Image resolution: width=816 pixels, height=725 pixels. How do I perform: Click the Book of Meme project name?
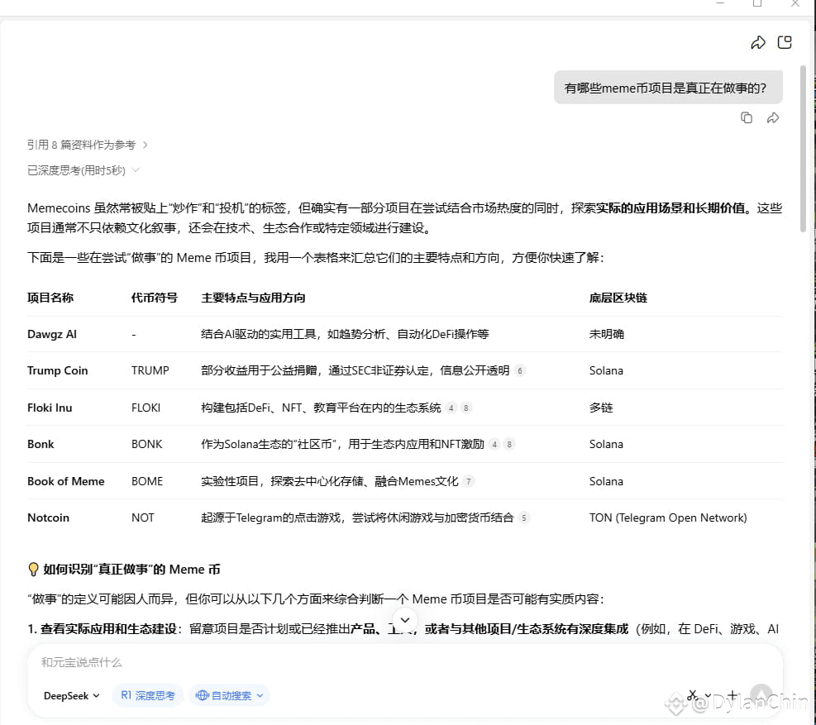tap(65, 481)
